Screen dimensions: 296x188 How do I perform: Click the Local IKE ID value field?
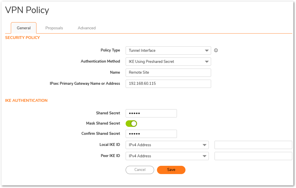253,145
